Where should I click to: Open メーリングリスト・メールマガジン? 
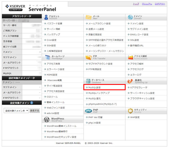(106, 51)
